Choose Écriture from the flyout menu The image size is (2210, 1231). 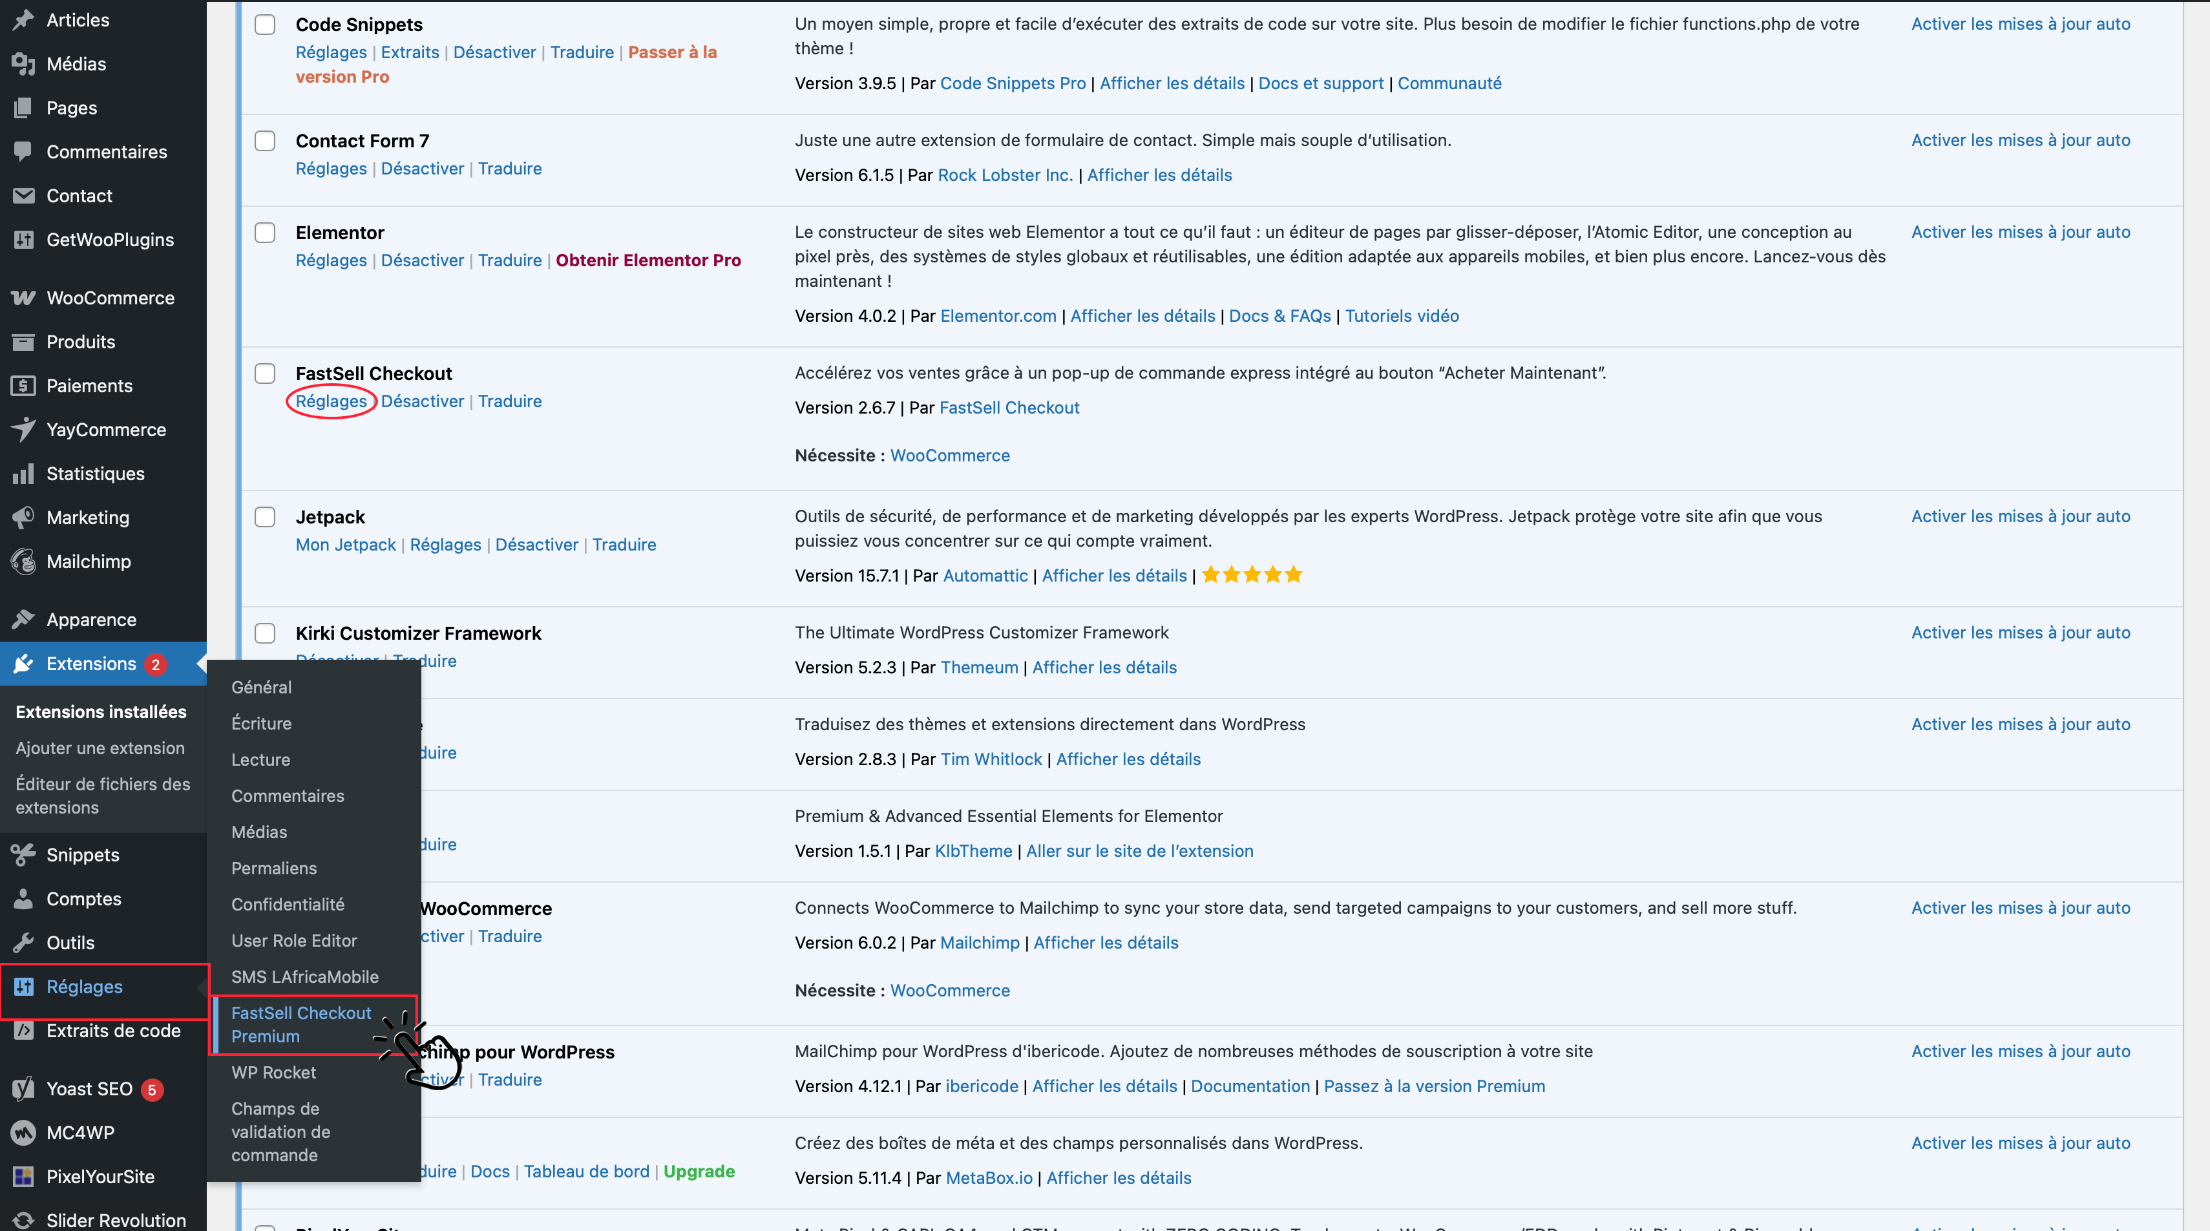[x=262, y=723]
